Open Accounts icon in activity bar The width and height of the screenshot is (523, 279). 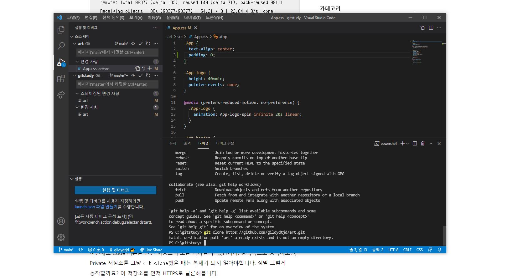[61, 221]
